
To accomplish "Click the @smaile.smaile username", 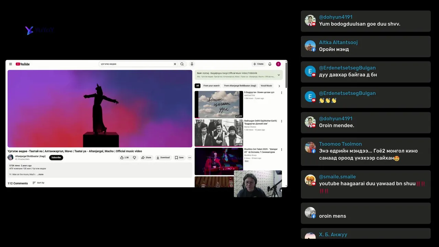I will coord(337,177).
